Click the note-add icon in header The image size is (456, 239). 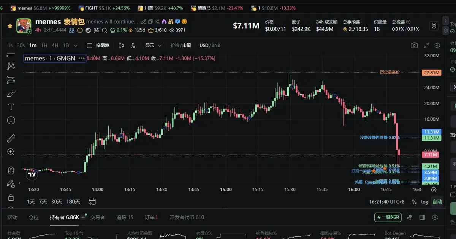(x=96, y=30)
